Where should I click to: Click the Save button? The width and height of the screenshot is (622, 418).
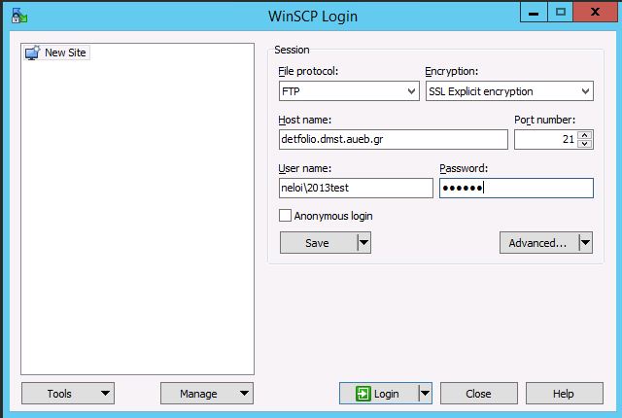[x=317, y=243]
